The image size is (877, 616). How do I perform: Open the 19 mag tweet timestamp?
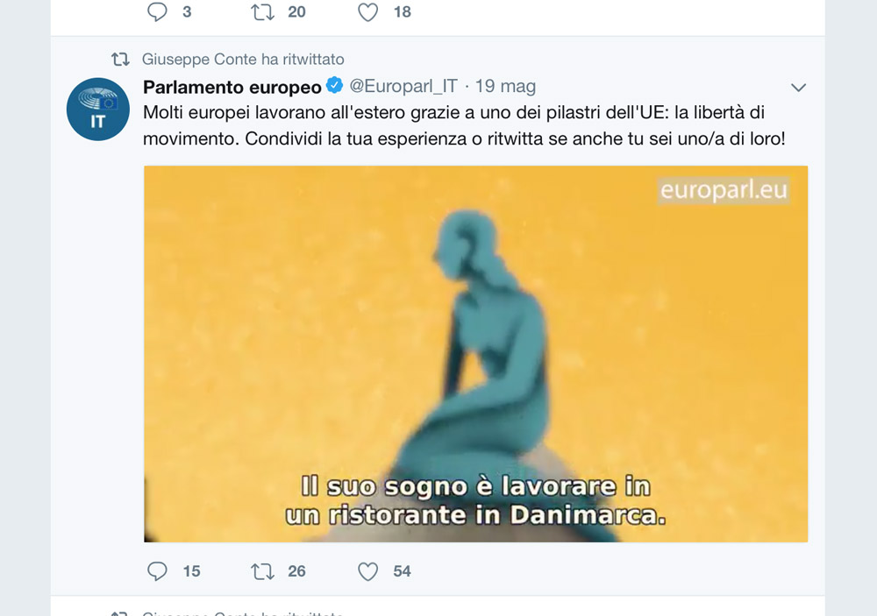click(505, 86)
